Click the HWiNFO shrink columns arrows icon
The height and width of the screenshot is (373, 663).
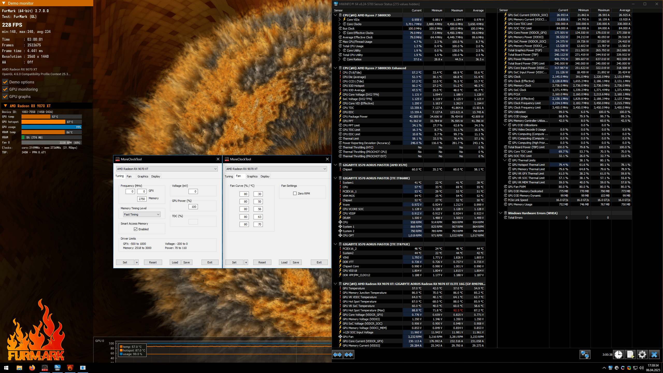tap(349, 355)
